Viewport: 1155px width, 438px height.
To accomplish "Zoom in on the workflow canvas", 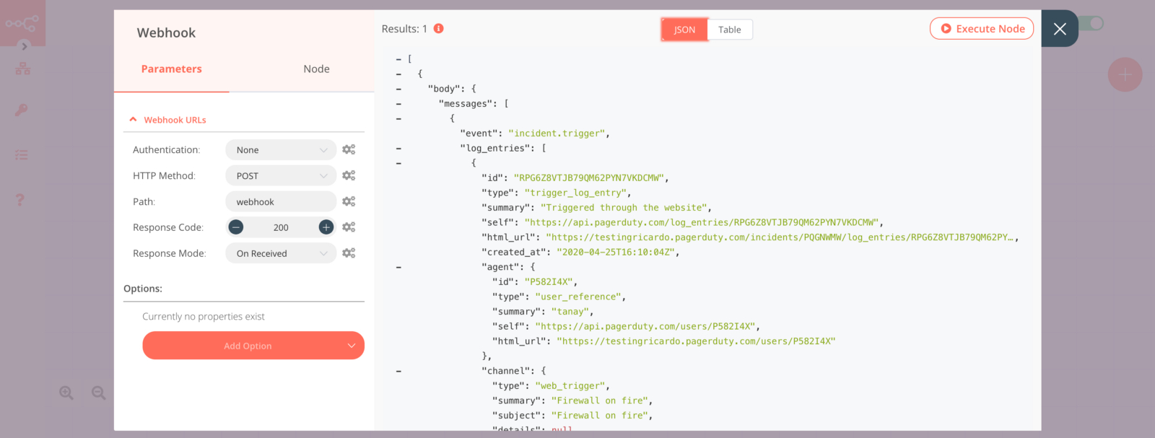I will coord(66,393).
